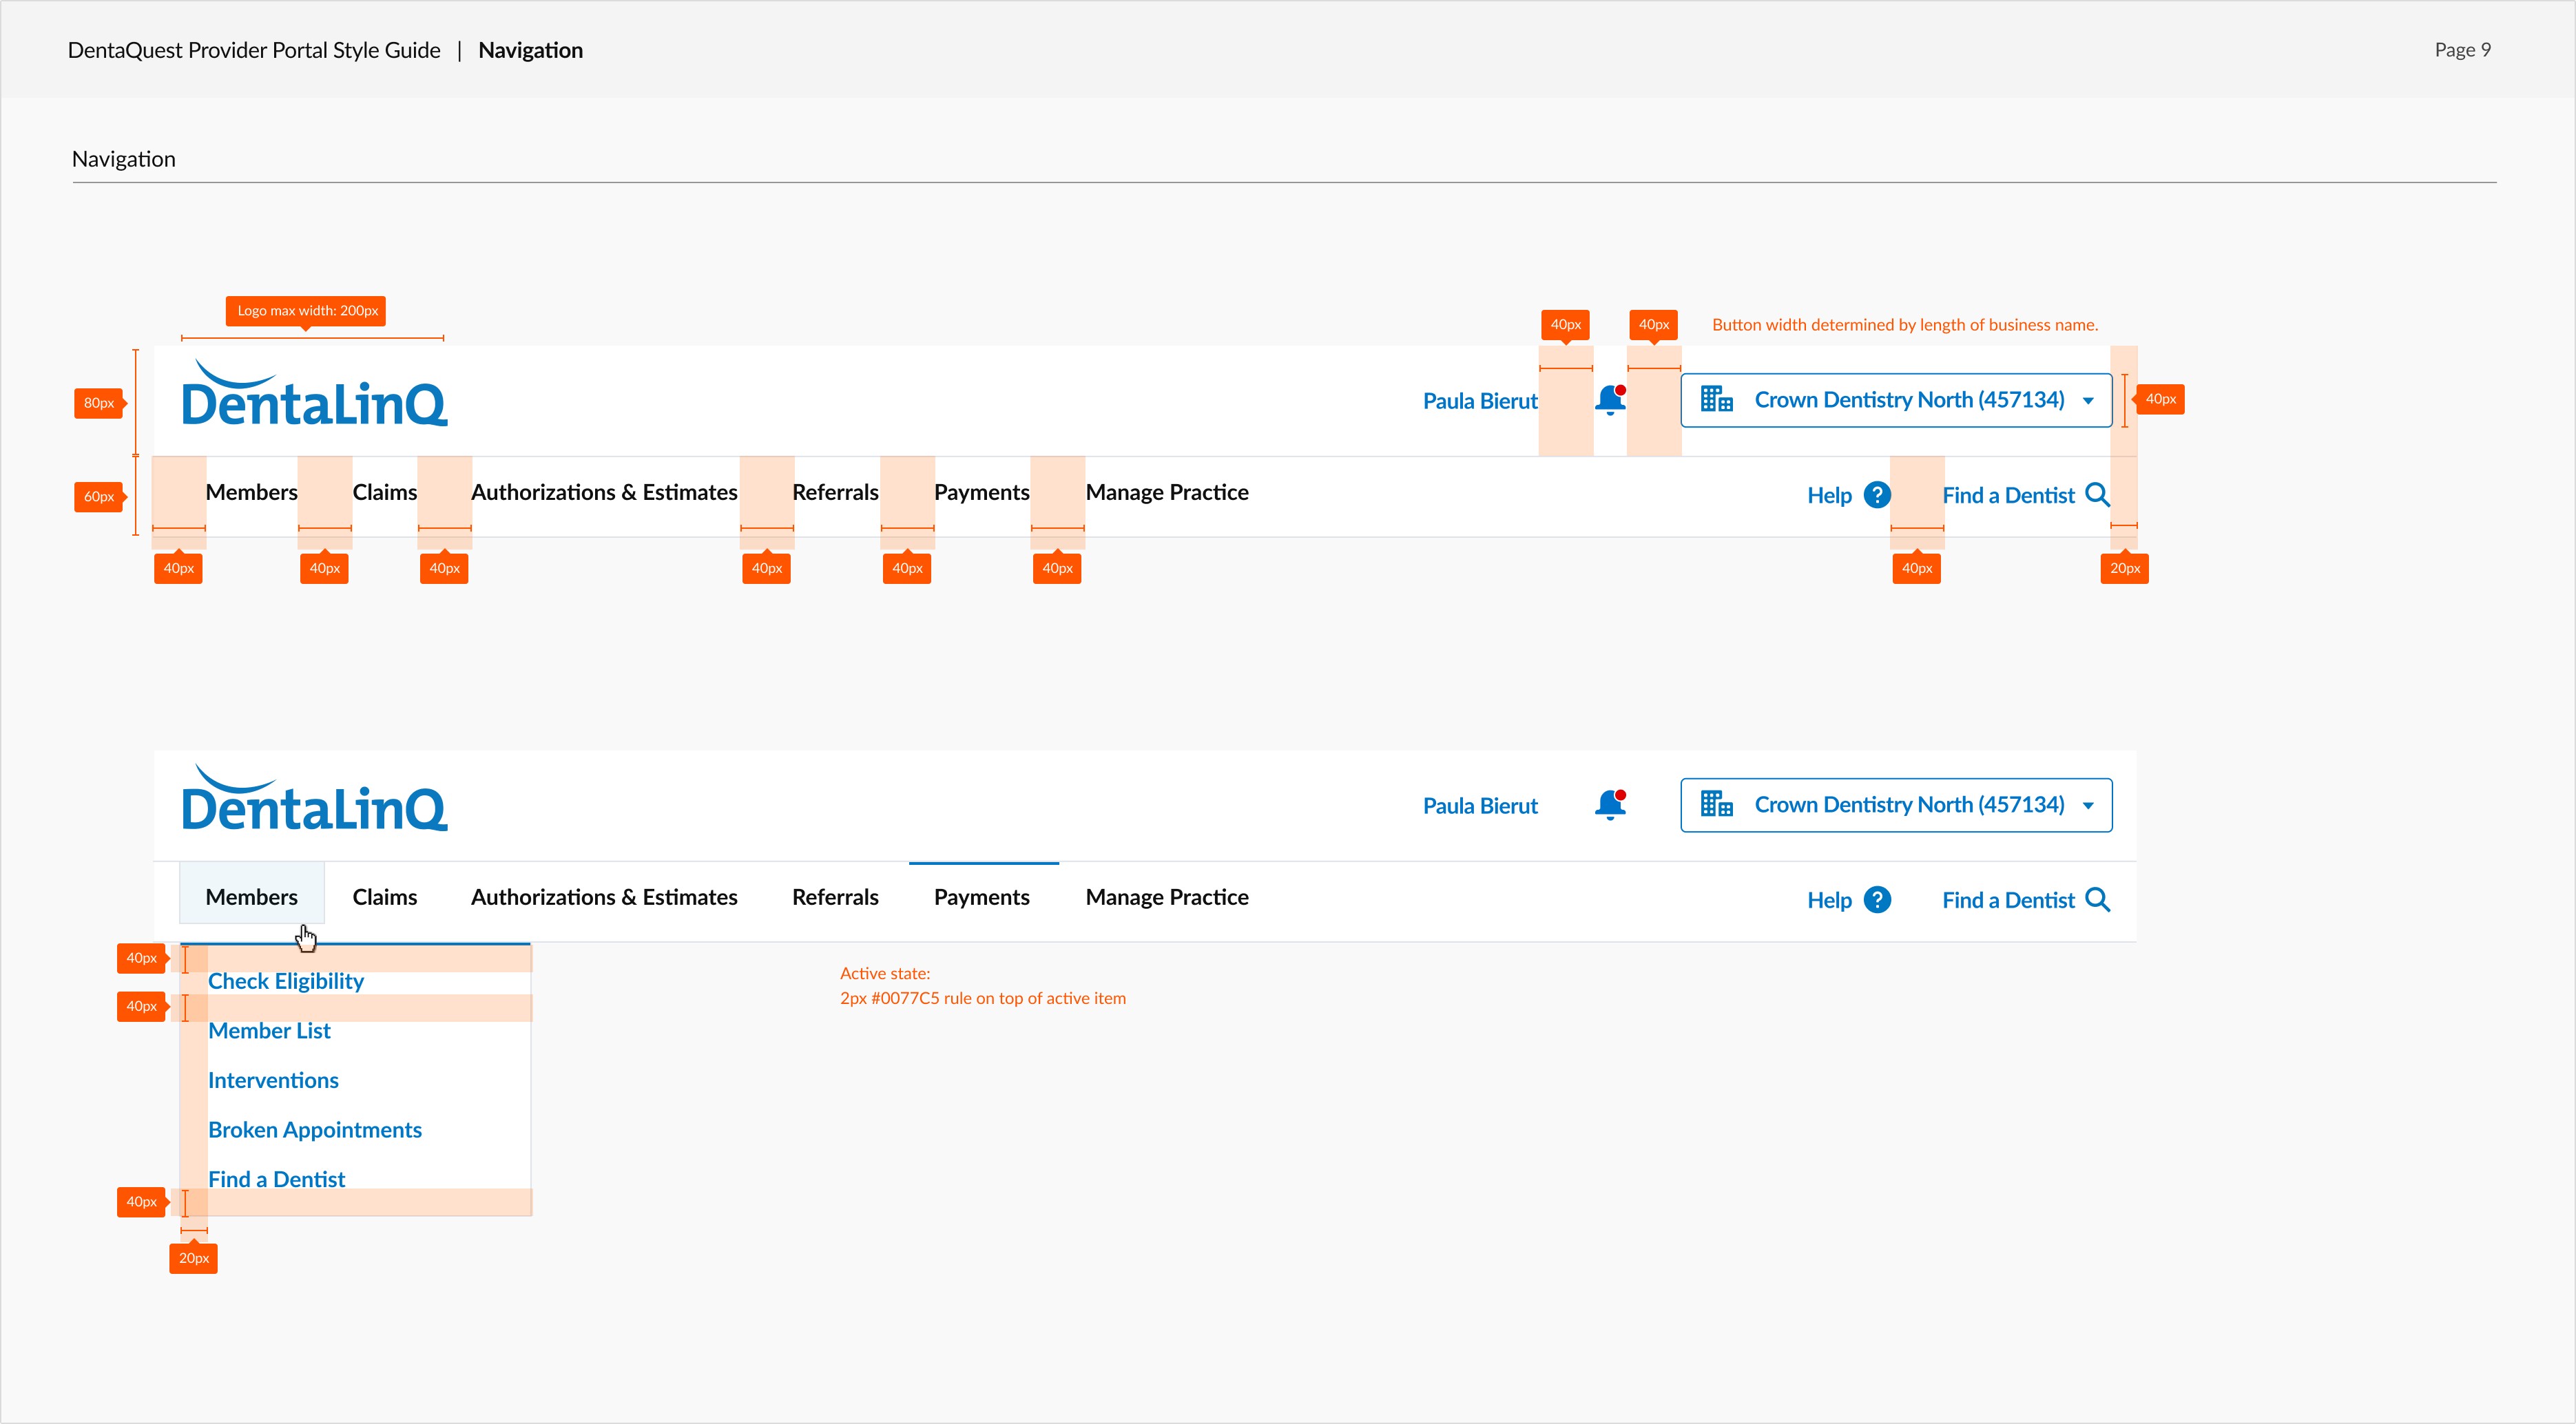Viewport: 2576px width, 1424px height.
Task: Click 'Button width determined by length of business name.'
Action: click(x=1905, y=325)
